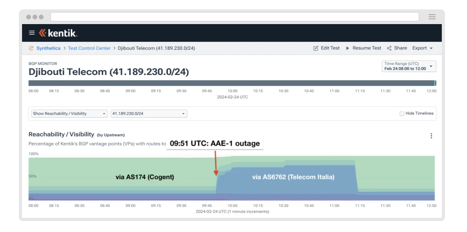
Task: Click the browser address bar
Action: pyautogui.click(x=235, y=17)
